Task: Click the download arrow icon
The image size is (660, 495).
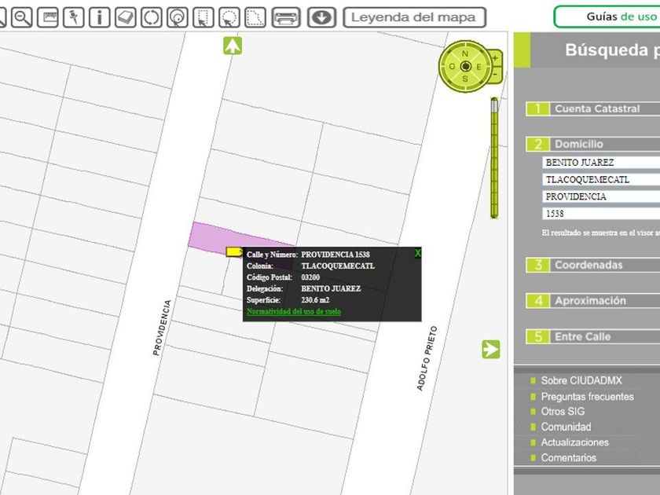Action: pos(321,17)
